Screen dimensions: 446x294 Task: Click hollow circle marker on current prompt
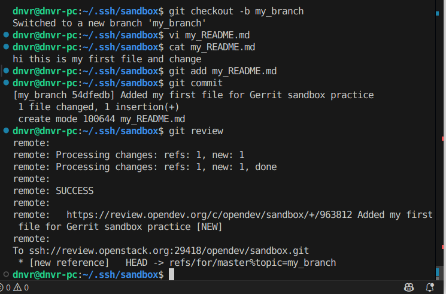click(6, 274)
